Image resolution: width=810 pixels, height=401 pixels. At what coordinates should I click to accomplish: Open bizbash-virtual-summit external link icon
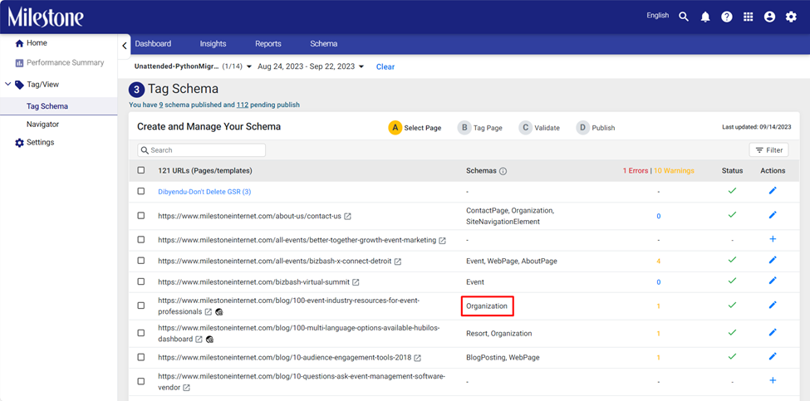point(356,282)
